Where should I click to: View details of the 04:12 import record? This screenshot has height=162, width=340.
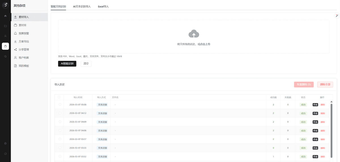tap(315, 113)
